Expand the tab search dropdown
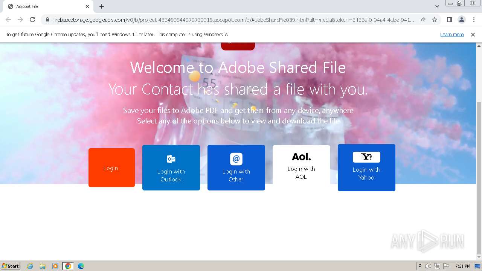 point(437,6)
